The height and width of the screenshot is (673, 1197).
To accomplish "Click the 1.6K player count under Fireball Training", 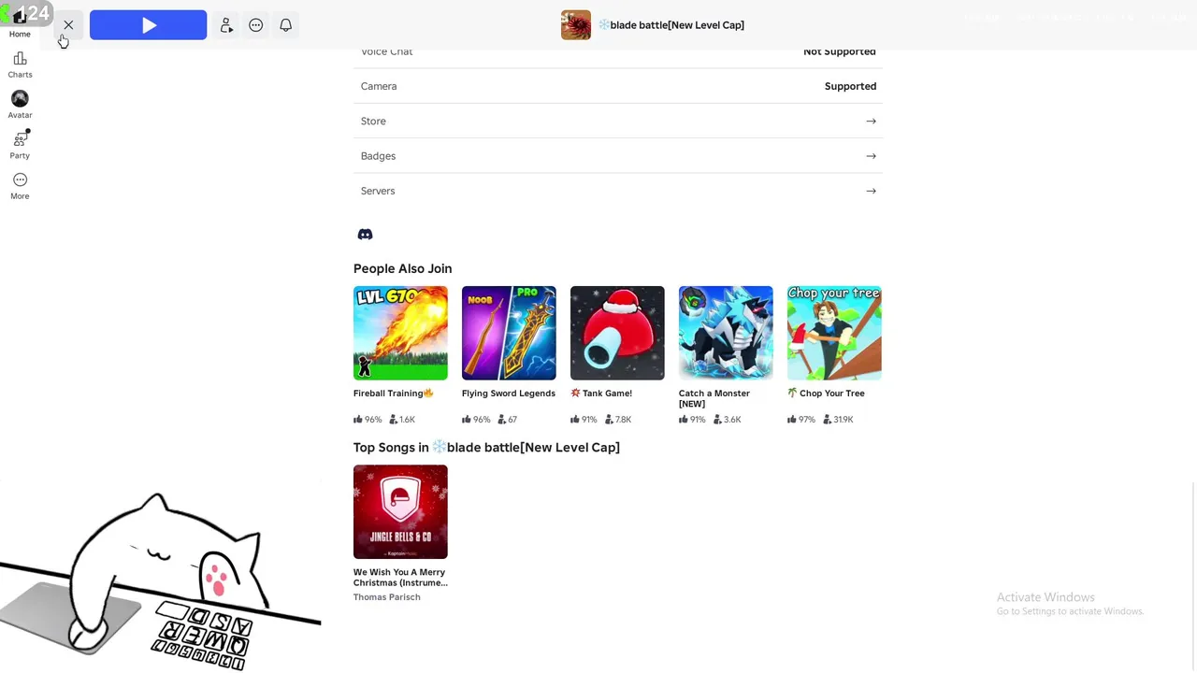I will pyautogui.click(x=402, y=420).
